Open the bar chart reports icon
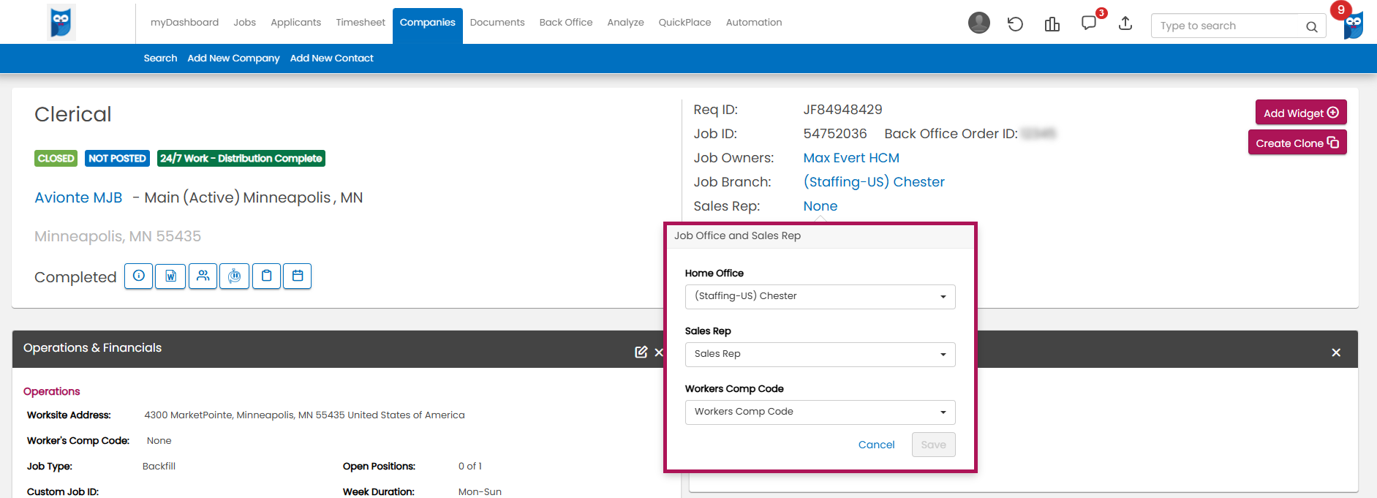 1052,24
